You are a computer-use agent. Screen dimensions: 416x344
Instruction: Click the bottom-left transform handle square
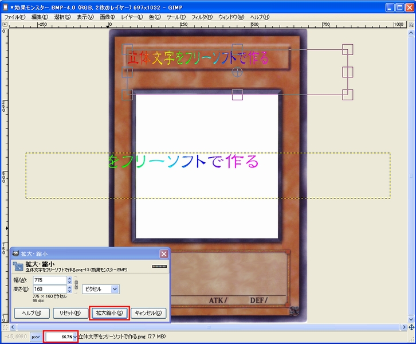coord(127,95)
